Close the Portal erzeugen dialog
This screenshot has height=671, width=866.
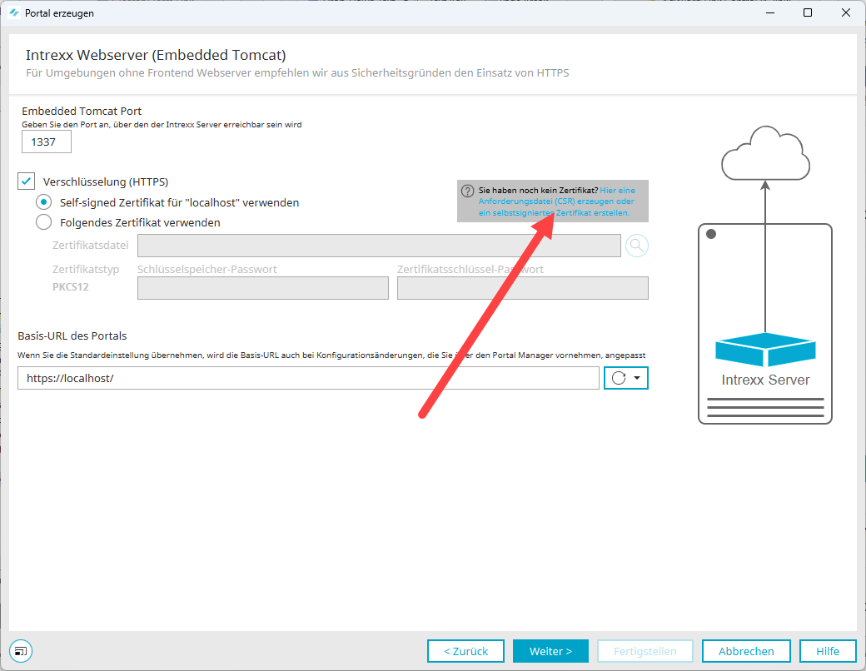pyautogui.click(x=845, y=12)
